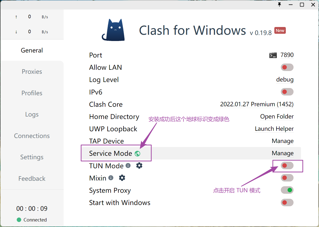Toggle the IPv6 switch
Viewport: 319px width, 227px height.
pos(287,92)
